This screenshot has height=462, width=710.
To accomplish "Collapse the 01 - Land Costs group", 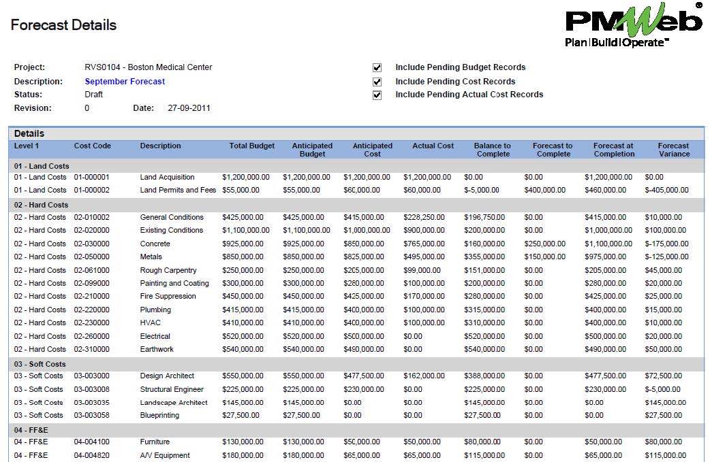I will [42, 166].
